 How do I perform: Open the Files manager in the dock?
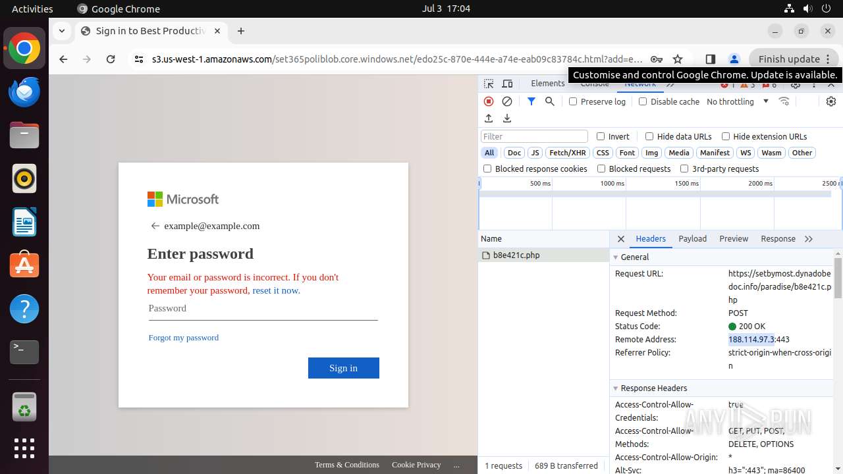click(x=24, y=136)
